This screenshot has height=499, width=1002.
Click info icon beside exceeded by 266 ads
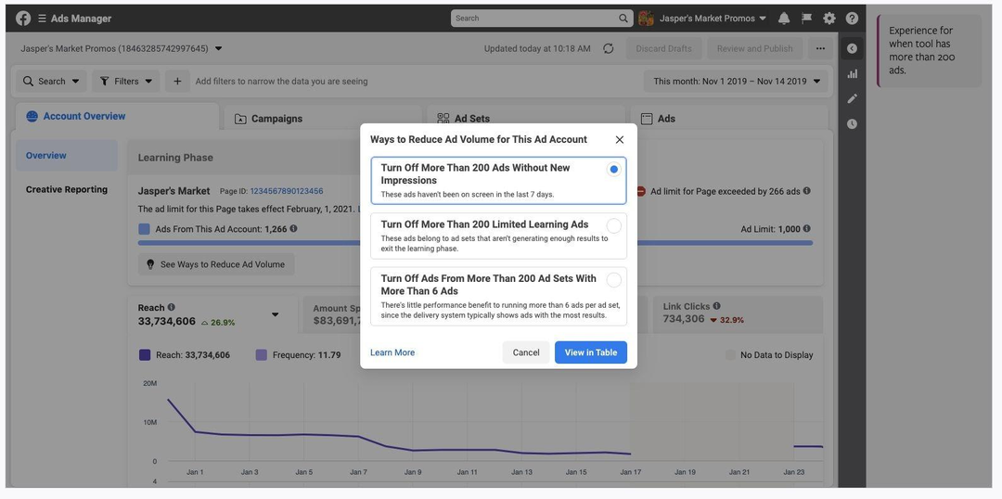806,191
